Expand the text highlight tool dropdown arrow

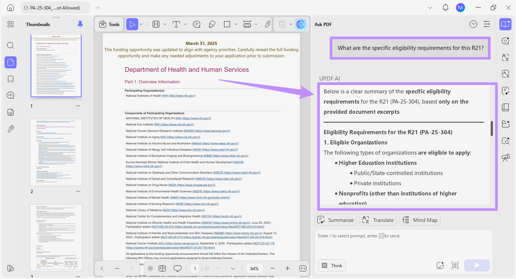tap(165, 24)
